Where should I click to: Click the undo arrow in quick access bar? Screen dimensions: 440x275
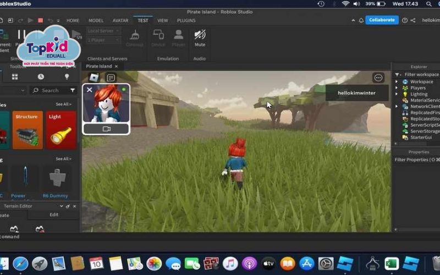pyautogui.click(x=50, y=20)
